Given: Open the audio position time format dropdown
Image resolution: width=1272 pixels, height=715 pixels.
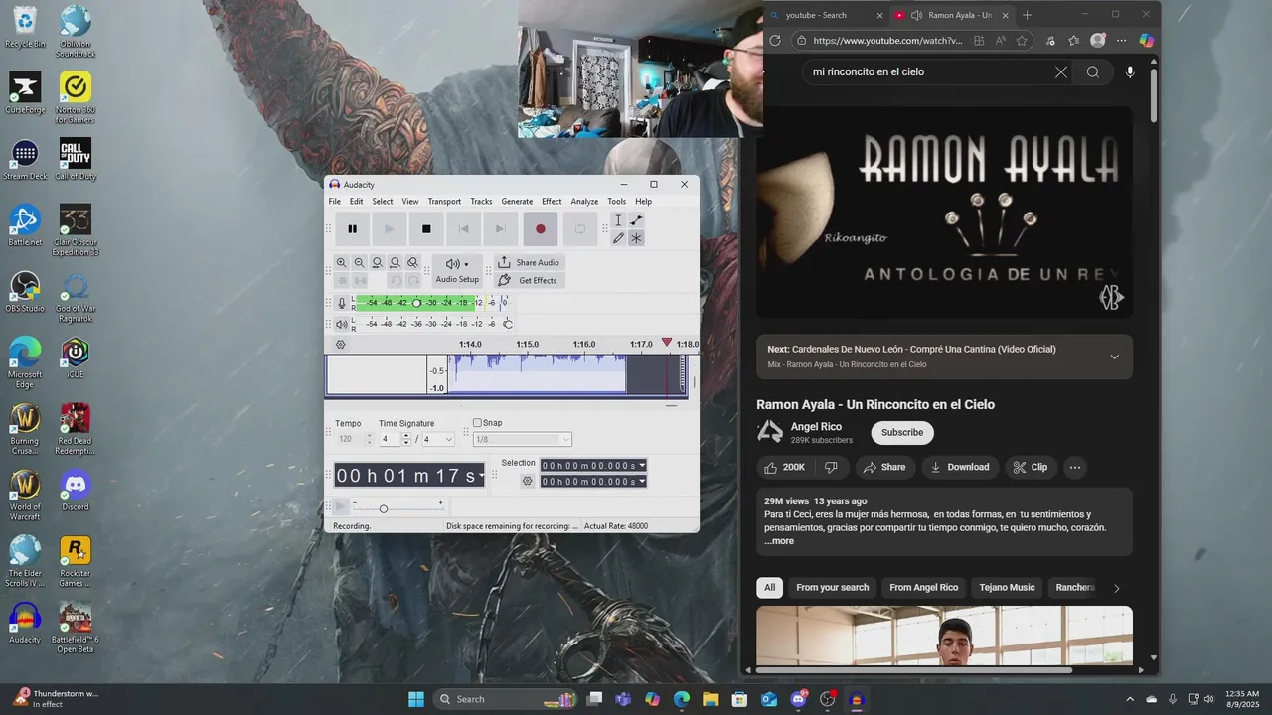Looking at the screenshot, I should click(x=482, y=476).
